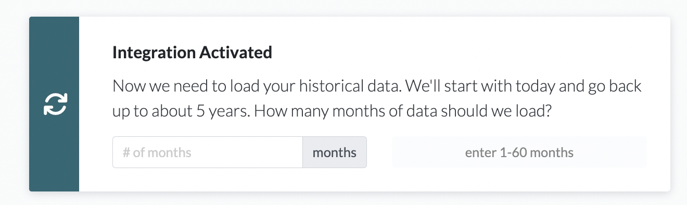The image size is (687, 205).
Task: Click the circular sync arrows icon
Action: pyautogui.click(x=55, y=104)
